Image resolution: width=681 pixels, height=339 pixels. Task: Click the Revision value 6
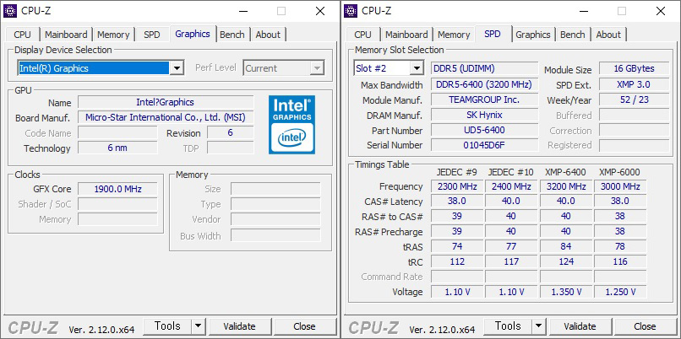pos(230,132)
